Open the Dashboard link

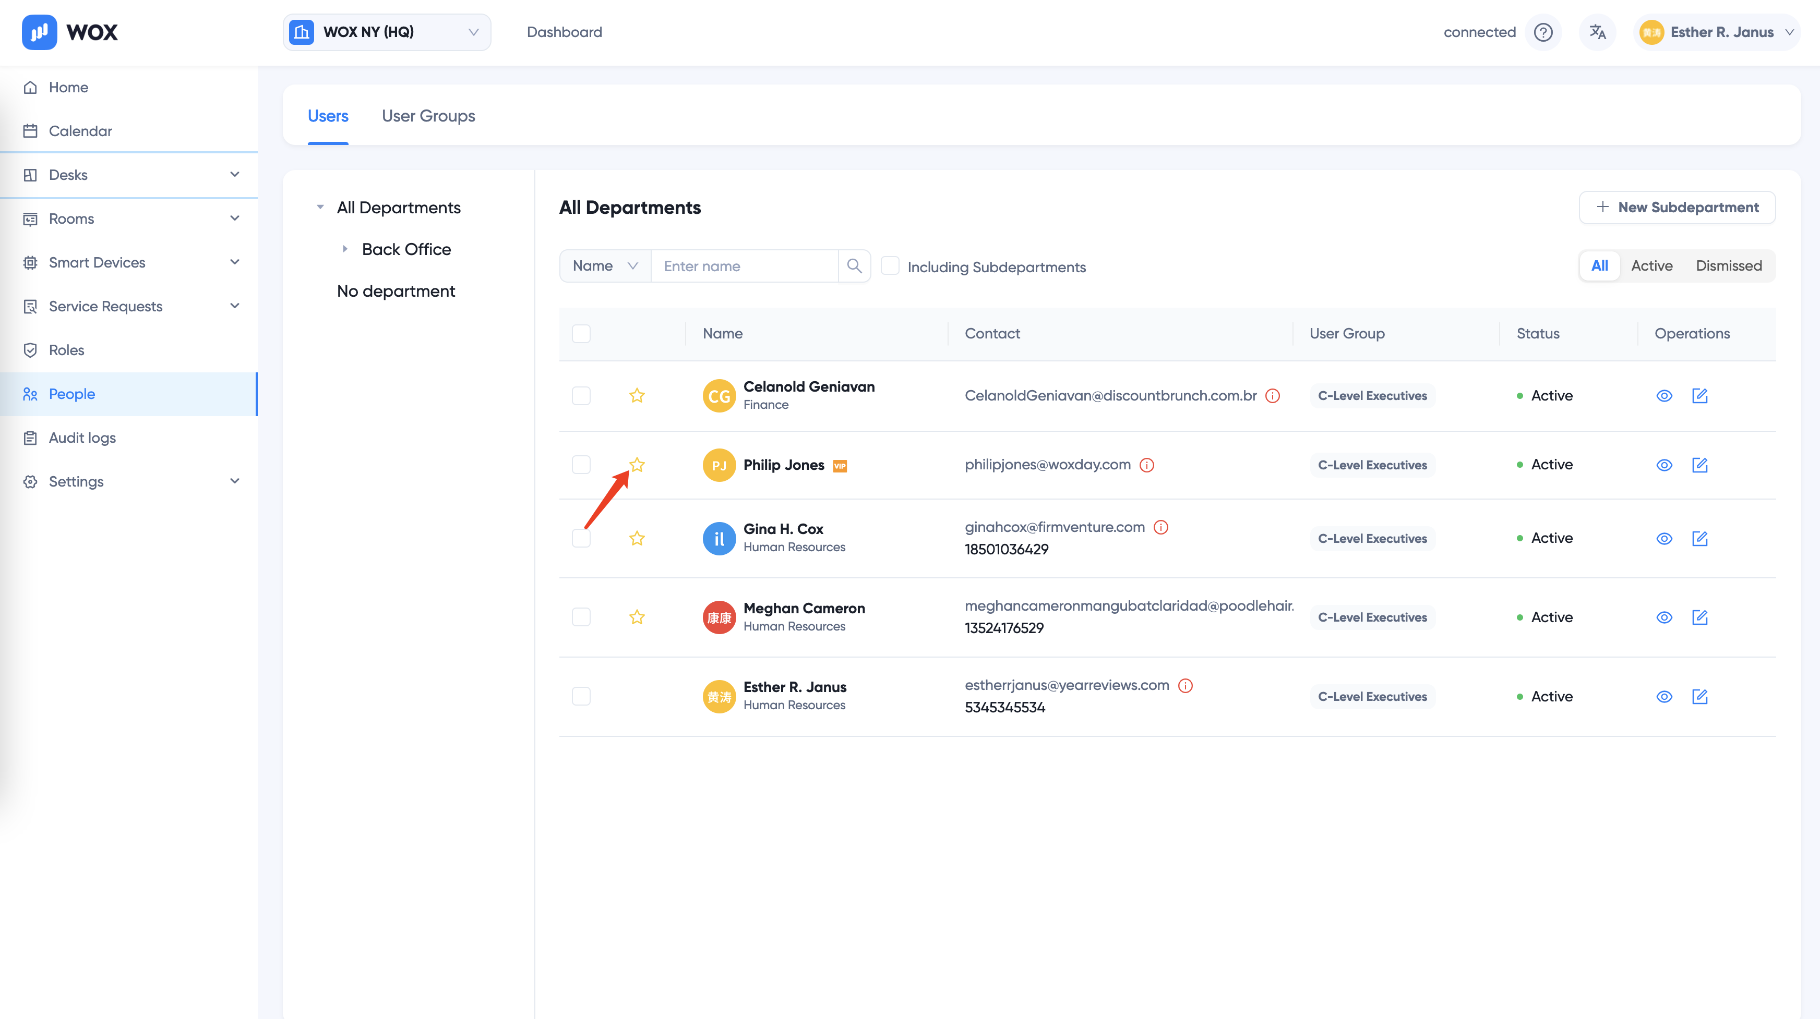click(565, 32)
